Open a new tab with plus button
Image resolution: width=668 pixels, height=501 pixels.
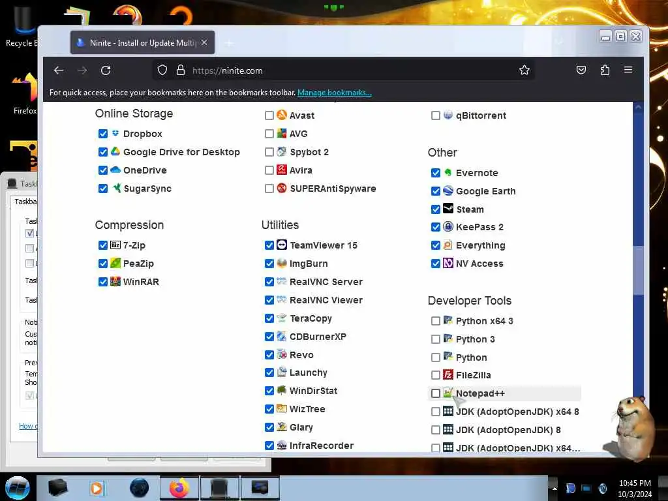[x=229, y=43]
